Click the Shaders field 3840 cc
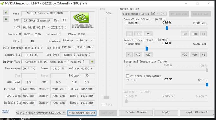The width and height of the screenshot is (216, 120). (x=77, y=41)
